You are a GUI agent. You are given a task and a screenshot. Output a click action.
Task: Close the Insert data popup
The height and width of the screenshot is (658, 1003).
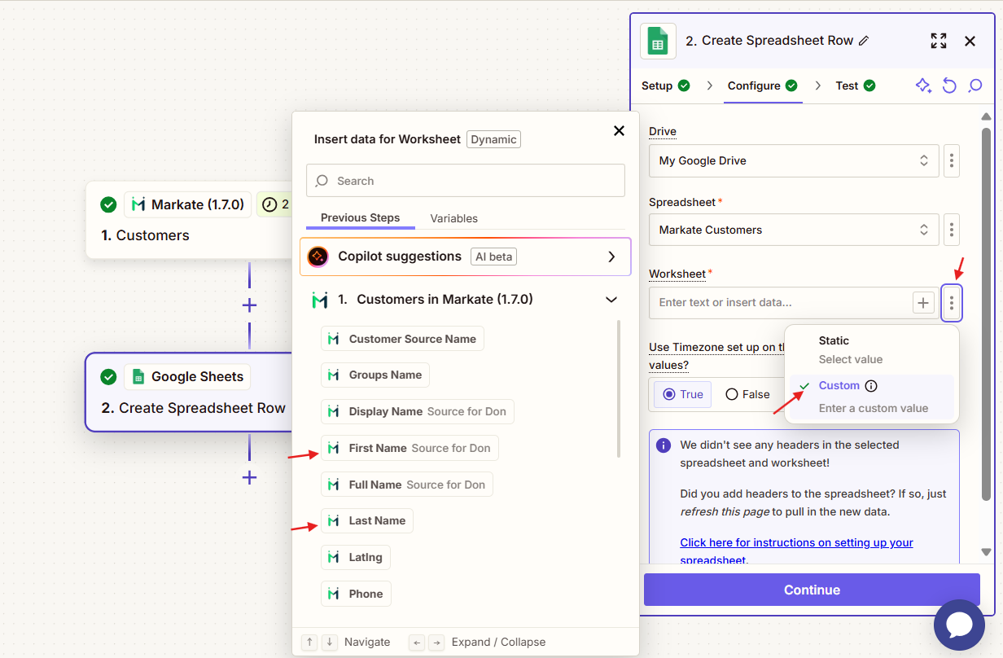click(619, 131)
